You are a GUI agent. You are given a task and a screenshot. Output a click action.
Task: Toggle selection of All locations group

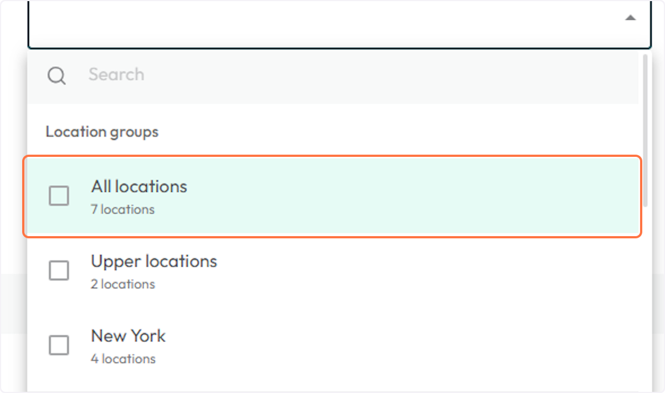tap(59, 196)
